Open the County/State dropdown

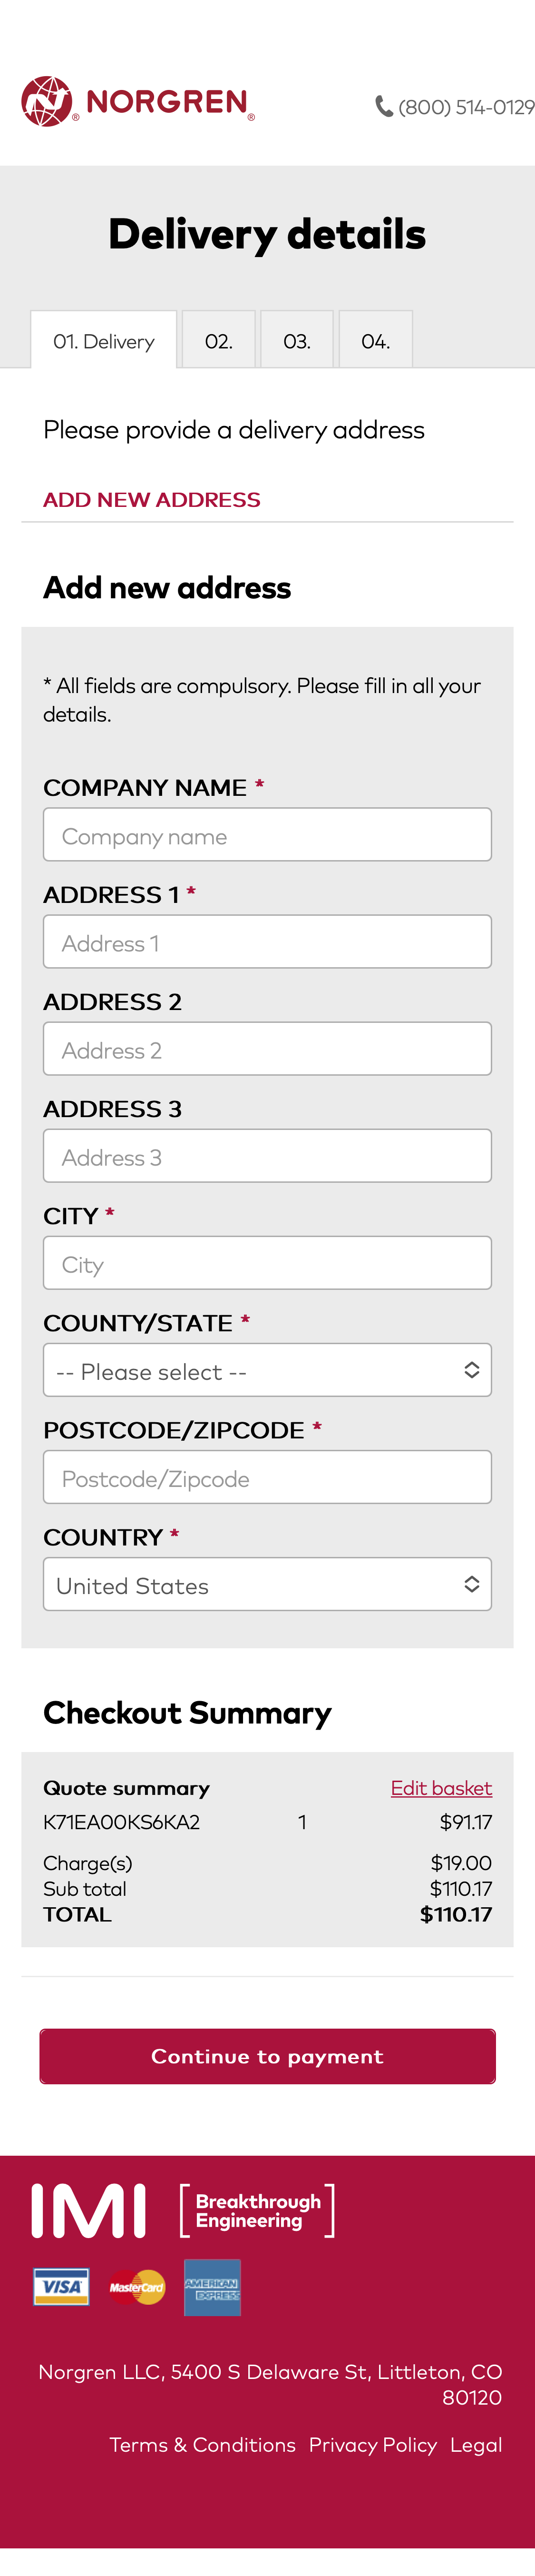click(x=266, y=1370)
